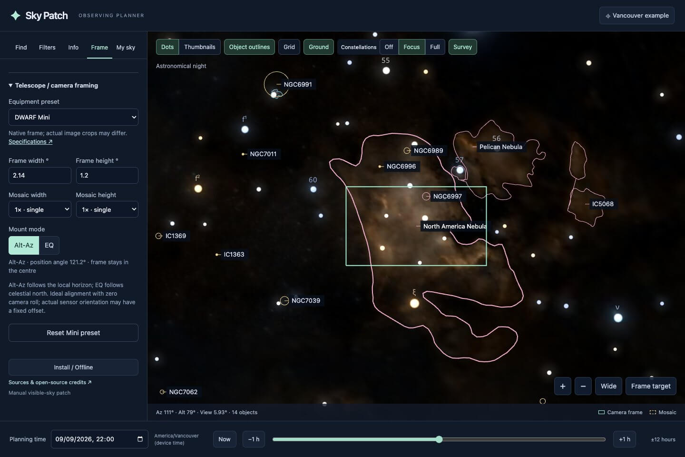This screenshot has width=685, height=457.
Task: Click the Reset Mini preset button
Action: click(73, 333)
